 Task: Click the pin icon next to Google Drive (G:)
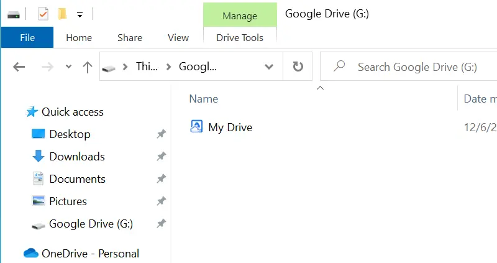162,223
